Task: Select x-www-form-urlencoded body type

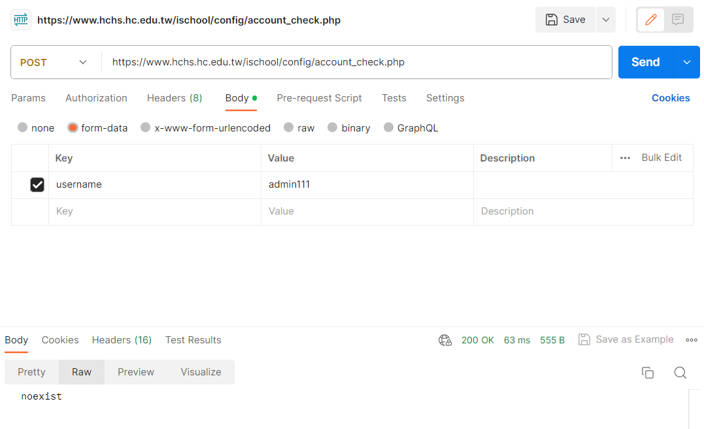Action: click(x=146, y=128)
